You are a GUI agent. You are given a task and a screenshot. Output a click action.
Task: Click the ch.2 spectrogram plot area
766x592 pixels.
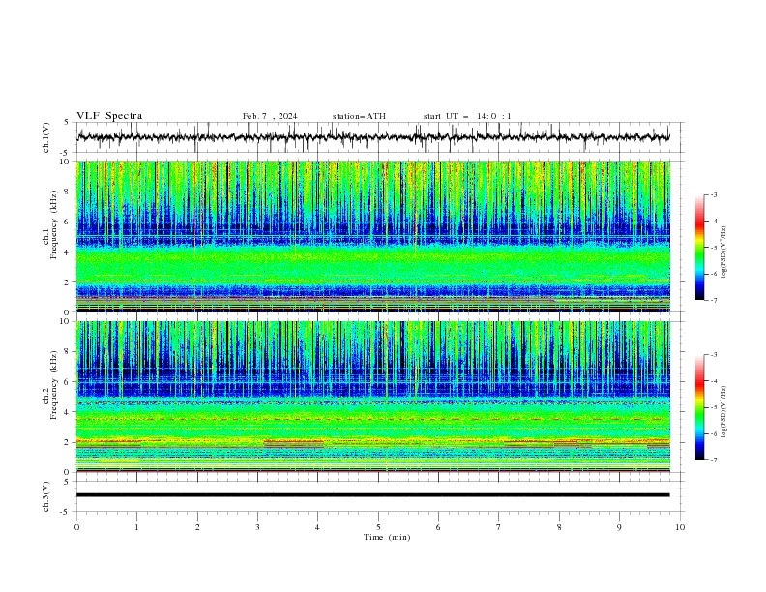pos(373,397)
